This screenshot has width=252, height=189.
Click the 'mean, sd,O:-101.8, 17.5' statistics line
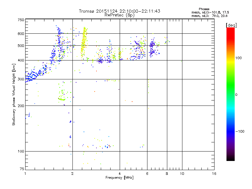tap(210, 12)
